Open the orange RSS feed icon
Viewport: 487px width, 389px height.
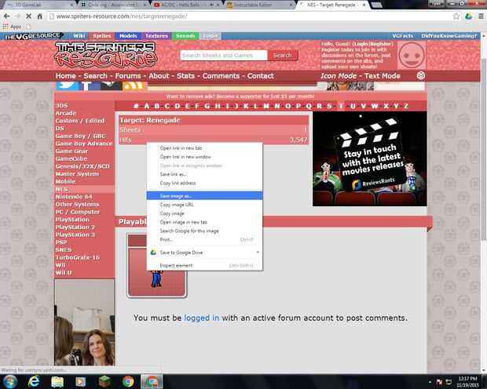(x=134, y=86)
